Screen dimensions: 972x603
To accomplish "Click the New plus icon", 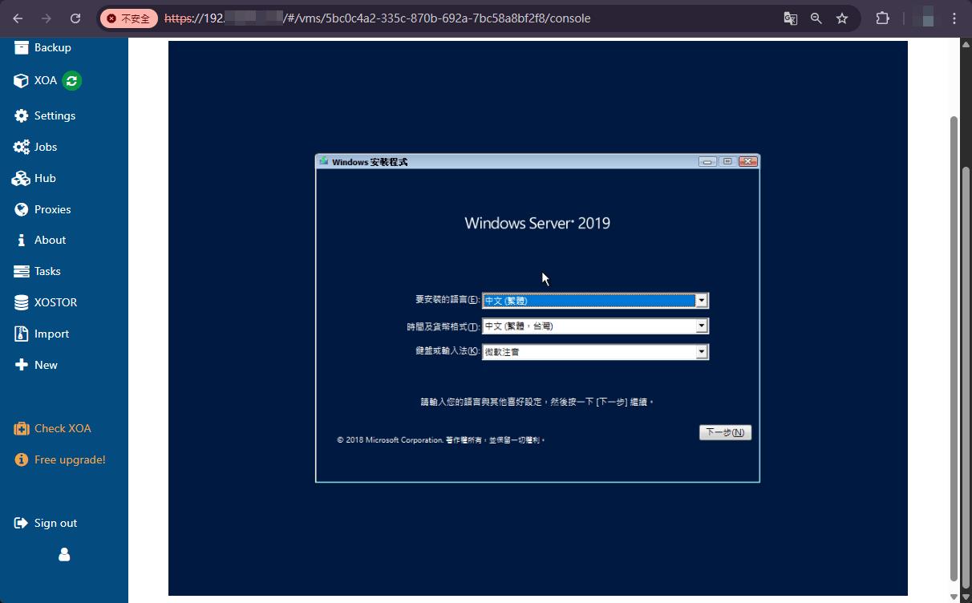I will click(22, 365).
